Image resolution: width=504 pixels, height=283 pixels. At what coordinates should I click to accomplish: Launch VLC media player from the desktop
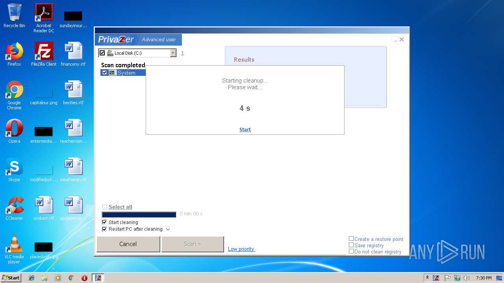tap(14, 249)
